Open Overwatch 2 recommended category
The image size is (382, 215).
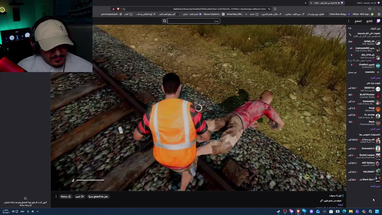click(x=364, y=148)
